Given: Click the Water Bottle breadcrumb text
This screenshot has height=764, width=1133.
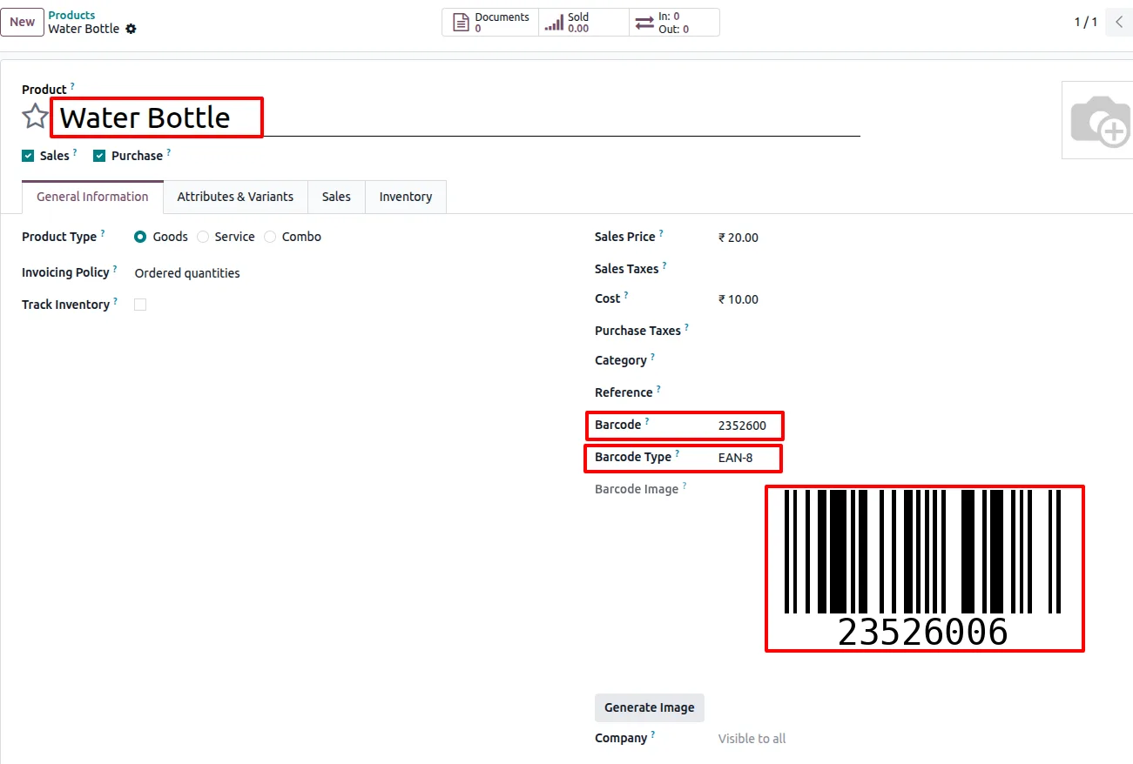Looking at the screenshot, I should 84,29.
